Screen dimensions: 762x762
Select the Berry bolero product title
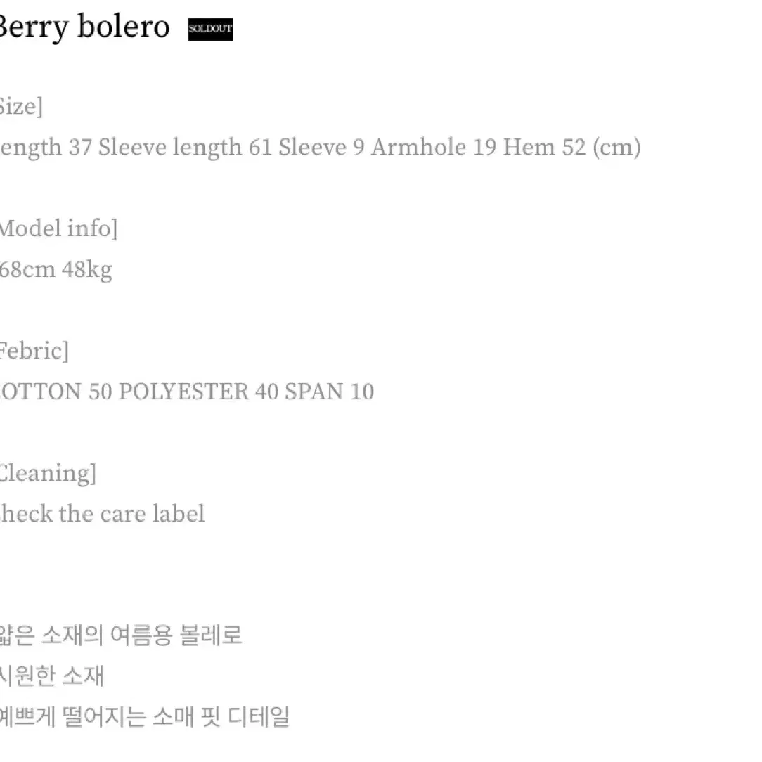point(84,27)
